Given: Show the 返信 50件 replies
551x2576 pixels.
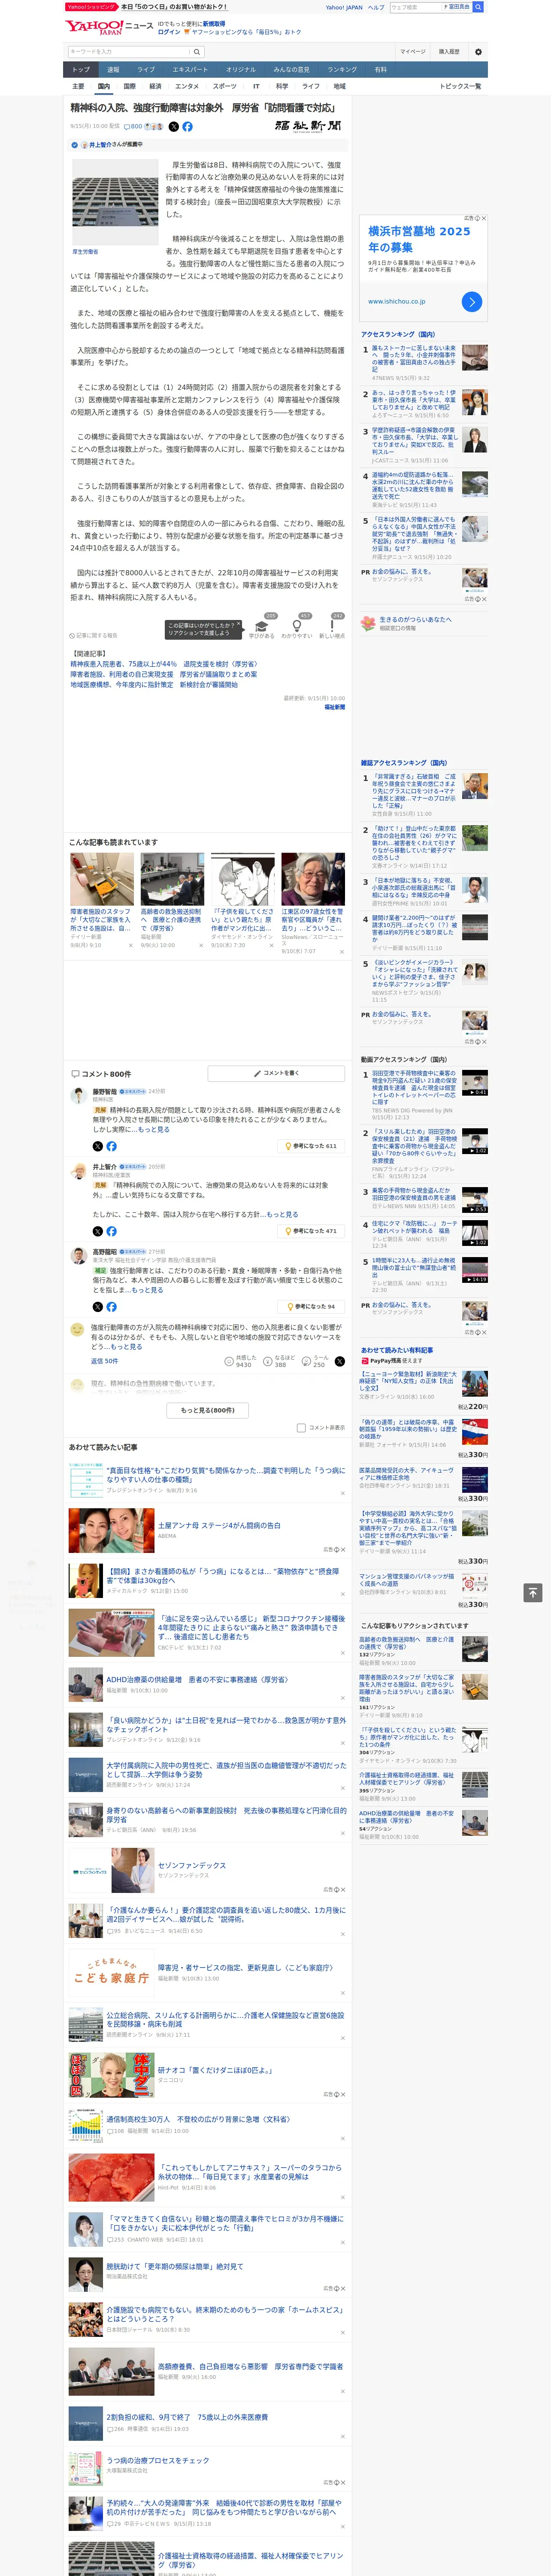Looking at the screenshot, I should pyautogui.click(x=104, y=1361).
